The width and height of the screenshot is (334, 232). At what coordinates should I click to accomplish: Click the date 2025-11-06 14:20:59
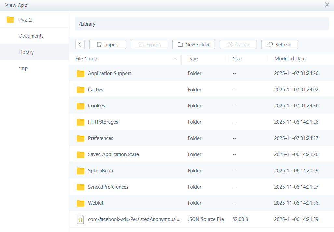[296, 171]
